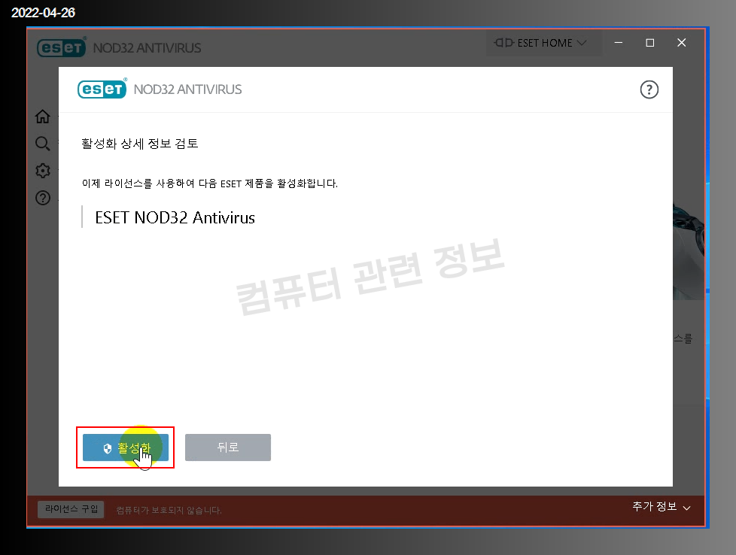The height and width of the screenshot is (555, 736).
Task: Open the home icon in the sidebar
Action: point(43,117)
